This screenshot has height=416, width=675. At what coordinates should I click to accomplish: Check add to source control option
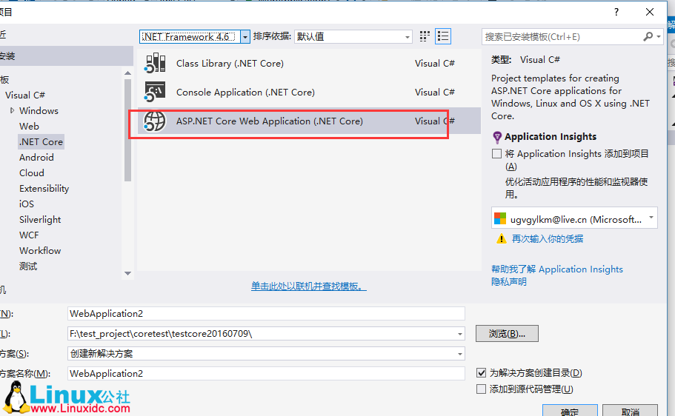pos(482,389)
